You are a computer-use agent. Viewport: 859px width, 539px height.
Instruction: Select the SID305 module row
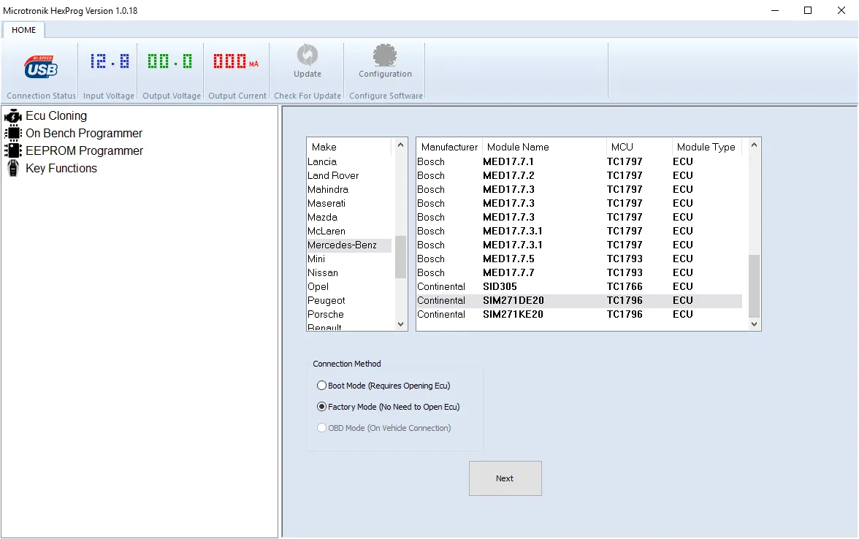[x=579, y=286]
